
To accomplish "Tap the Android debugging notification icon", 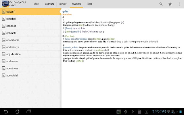I will [126, 112].
